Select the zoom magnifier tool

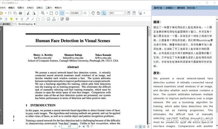click(43, 13)
